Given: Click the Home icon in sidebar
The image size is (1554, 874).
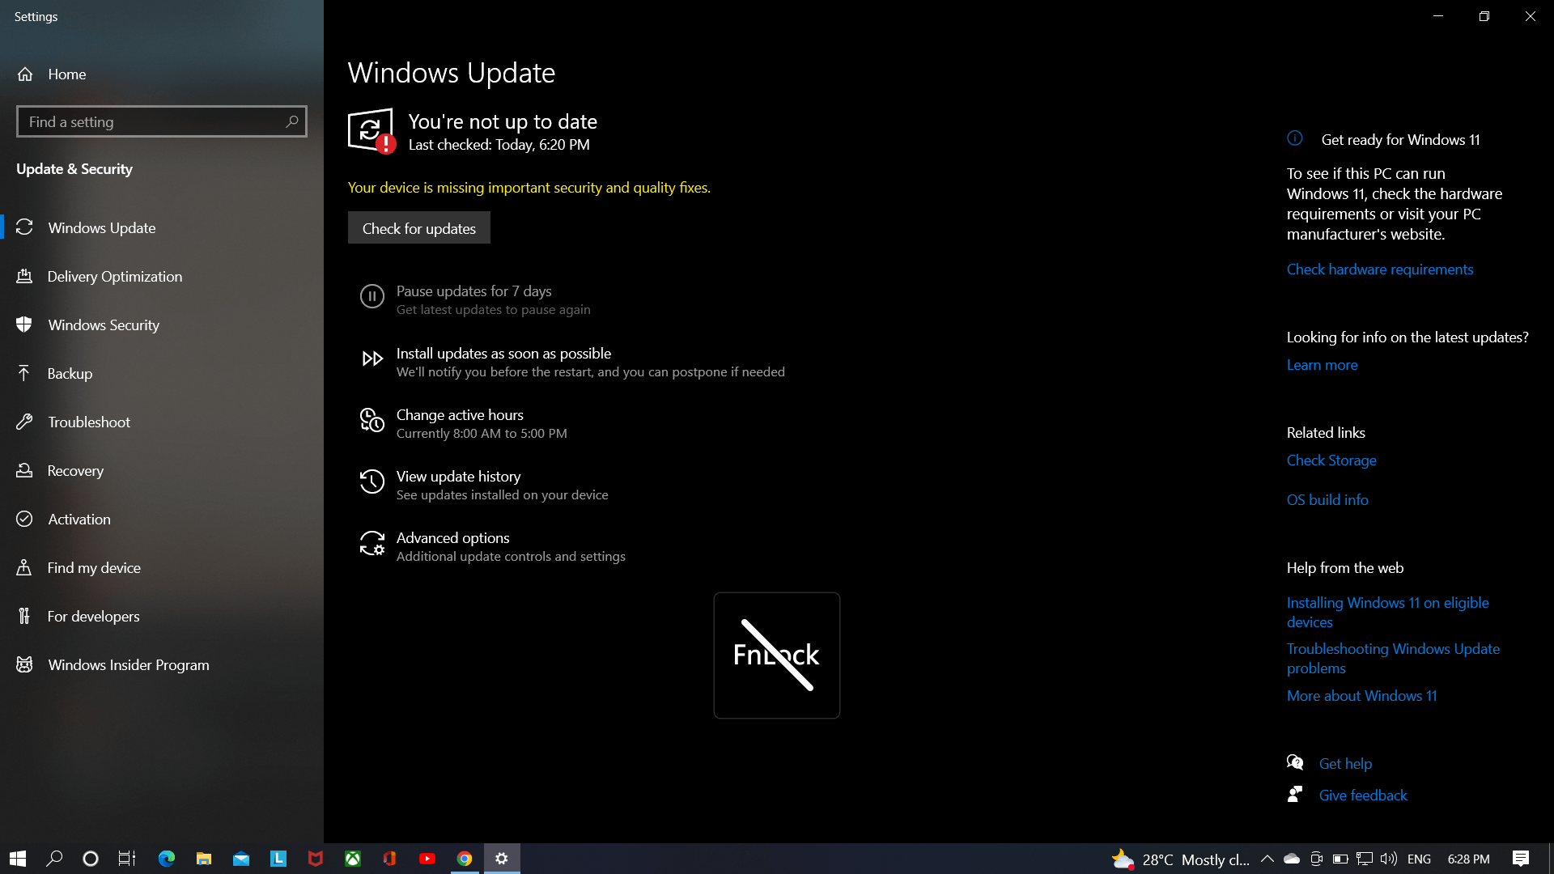Looking at the screenshot, I should click(x=25, y=74).
